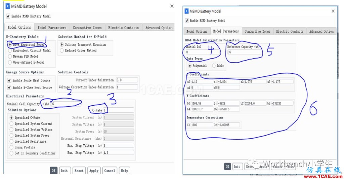Click Voltage Correction Under-Relaxation field
Image resolution: width=344 pixels, height=179 pixels.
click(x=127, y=87)
